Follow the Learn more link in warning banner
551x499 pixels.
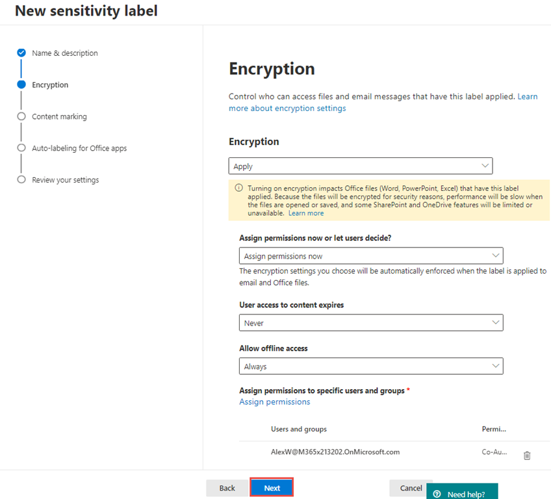pyautogui.click(x=306, y=213)
